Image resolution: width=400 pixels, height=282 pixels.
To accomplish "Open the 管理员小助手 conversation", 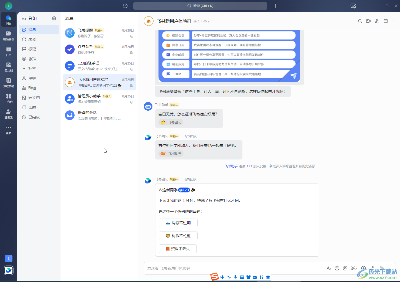I will [99, 99].
